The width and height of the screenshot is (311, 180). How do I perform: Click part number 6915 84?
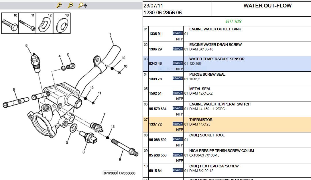pos(155,171)
